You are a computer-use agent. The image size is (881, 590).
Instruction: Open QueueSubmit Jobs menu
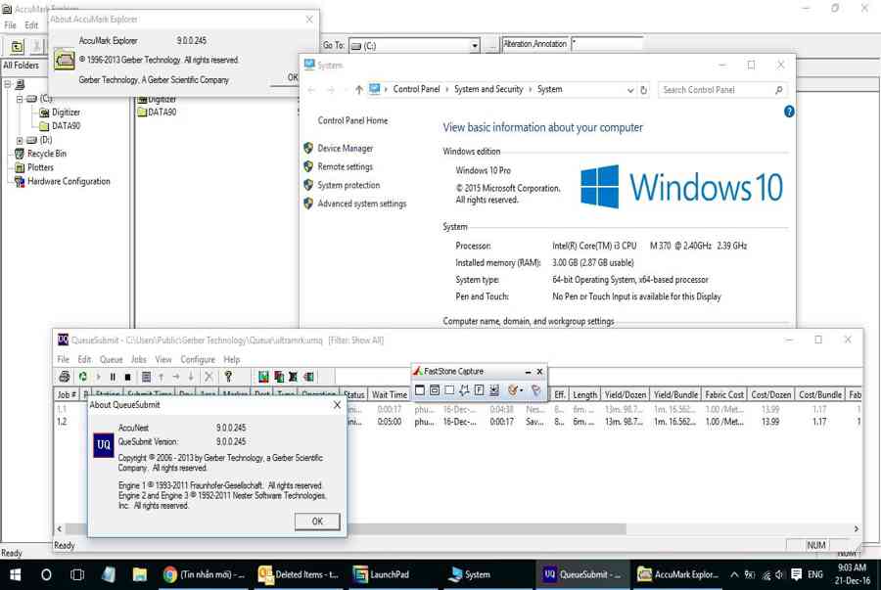[139, 359]
